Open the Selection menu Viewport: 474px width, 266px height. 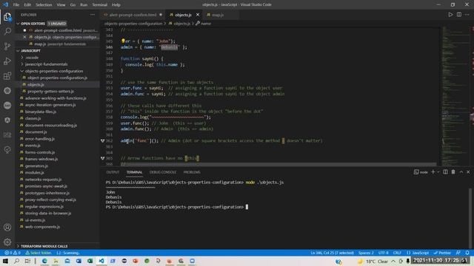(44, 5)
